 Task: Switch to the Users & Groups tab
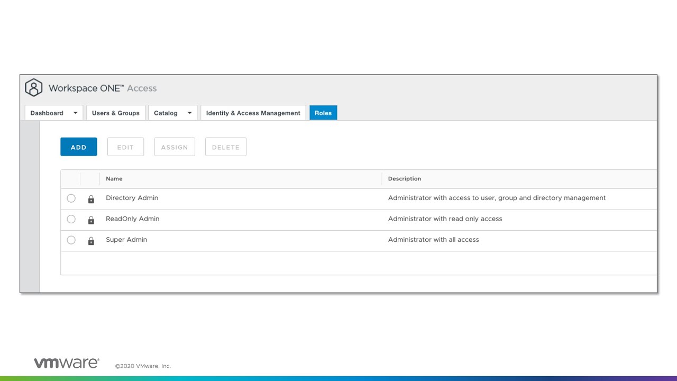click(x=116, y=113)
